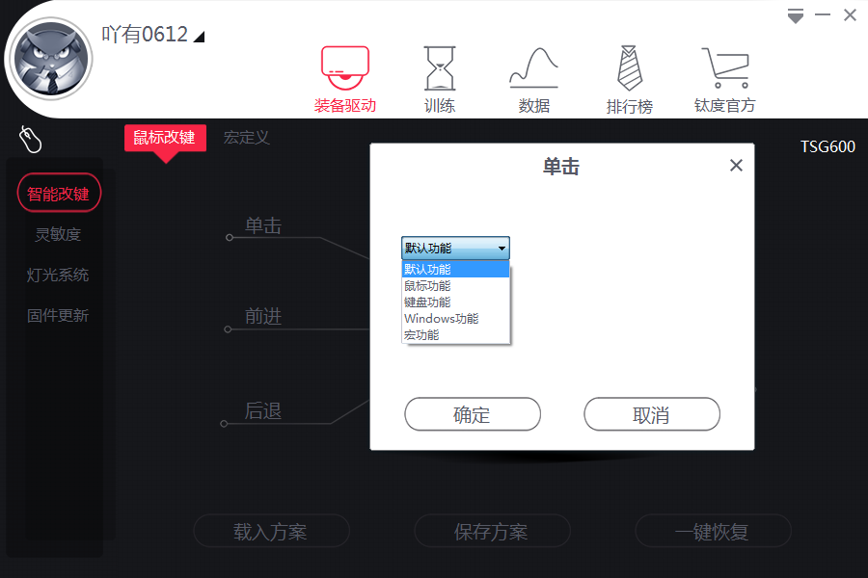Open the 装备驱动 device driver section
868x578 pixels.
344,79
